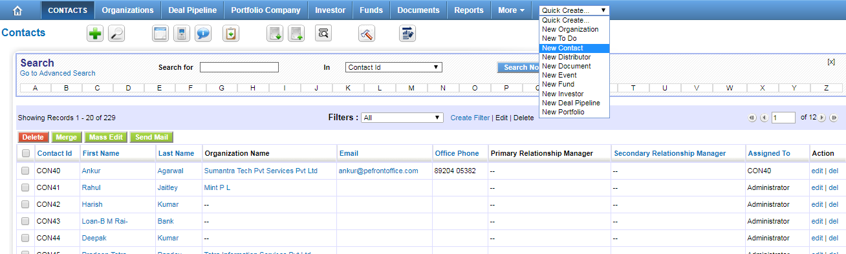The height and width of the screenshot is (254, 846).
Task: Open the Filters 'All' dropdown
Action: [x=402, y=118]
